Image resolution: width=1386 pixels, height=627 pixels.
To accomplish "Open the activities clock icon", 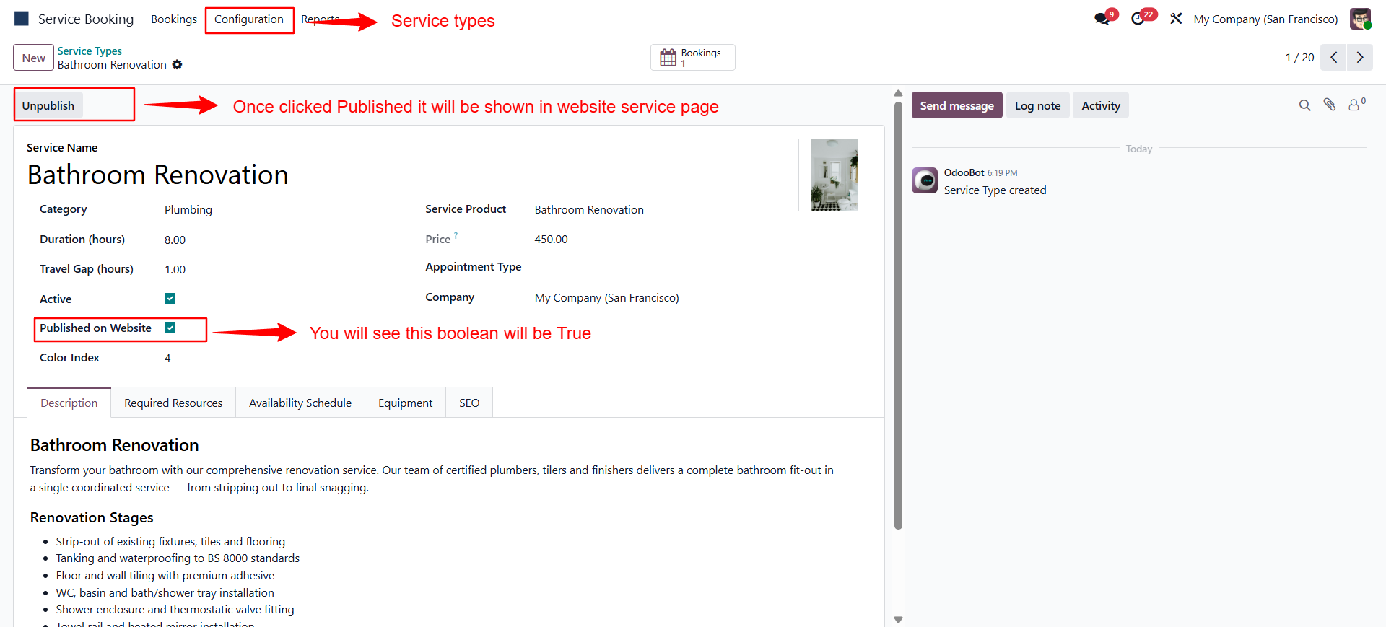I will point(1138,19).
